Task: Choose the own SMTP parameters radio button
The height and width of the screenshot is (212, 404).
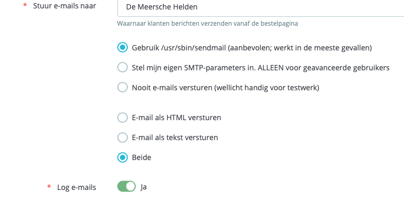Action: [123, 67]
